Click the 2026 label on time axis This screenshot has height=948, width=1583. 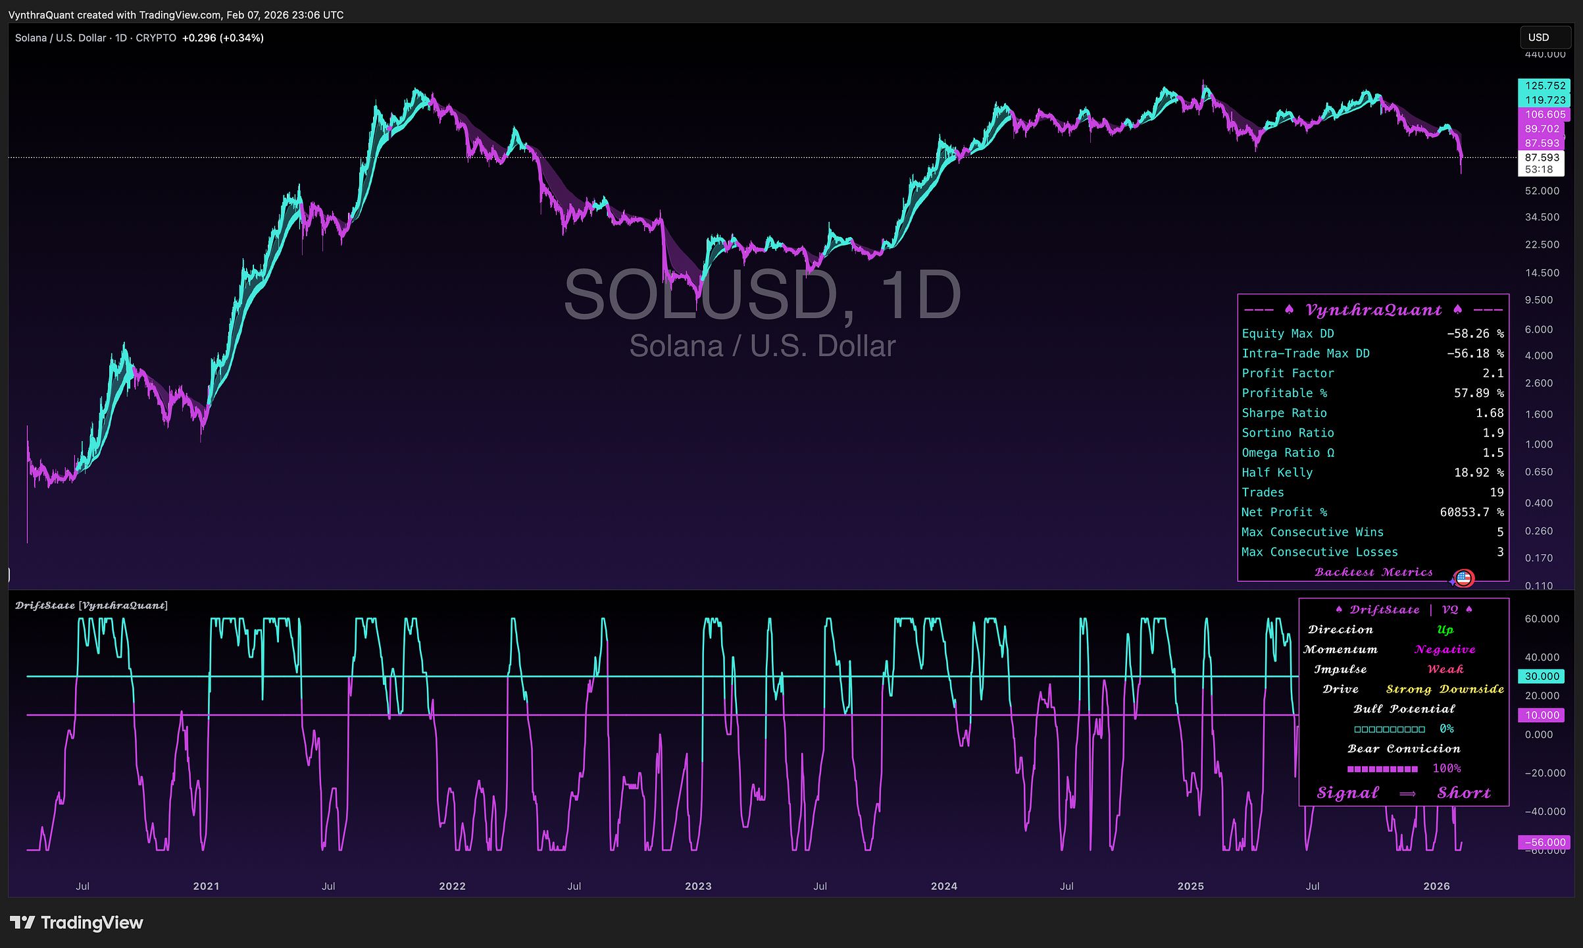[1436, 886]
